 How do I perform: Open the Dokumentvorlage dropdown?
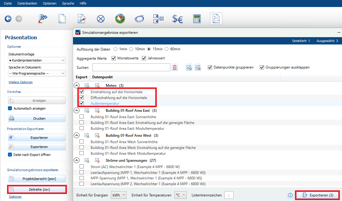tap(37, 60)
